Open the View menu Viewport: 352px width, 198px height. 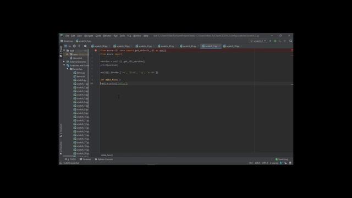tap(79, 36)
